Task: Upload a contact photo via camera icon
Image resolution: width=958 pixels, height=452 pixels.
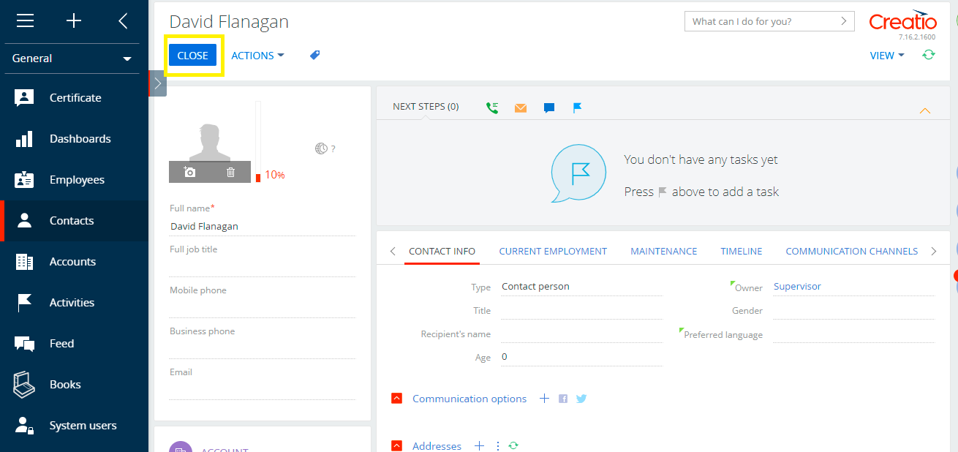Action: 190,173
